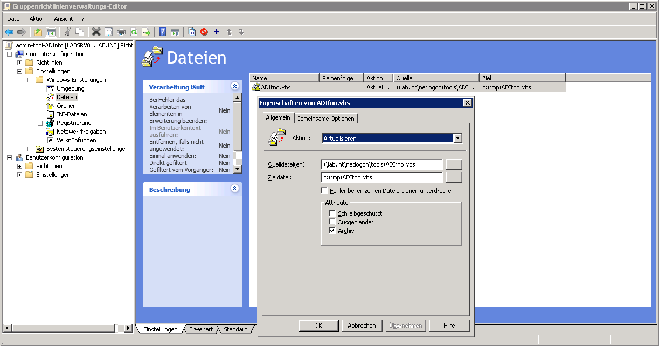Click the Quelldatei(en) browse (...) button
The width and height of the screenshot is (659, 346).
[x=454, y=164]
